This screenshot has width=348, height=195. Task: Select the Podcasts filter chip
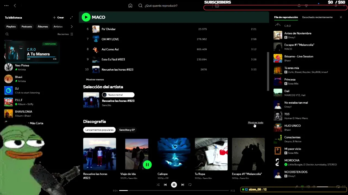point(27,27)
